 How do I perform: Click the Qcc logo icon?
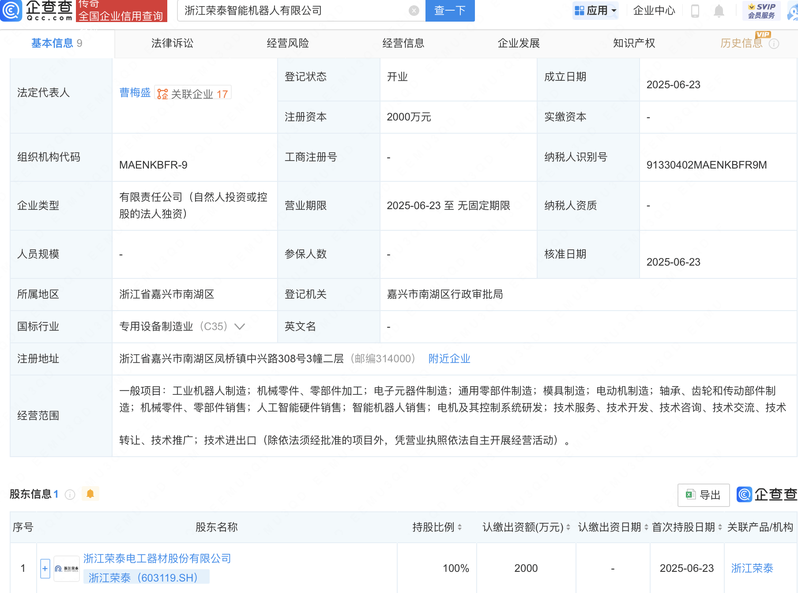point(11,11)
